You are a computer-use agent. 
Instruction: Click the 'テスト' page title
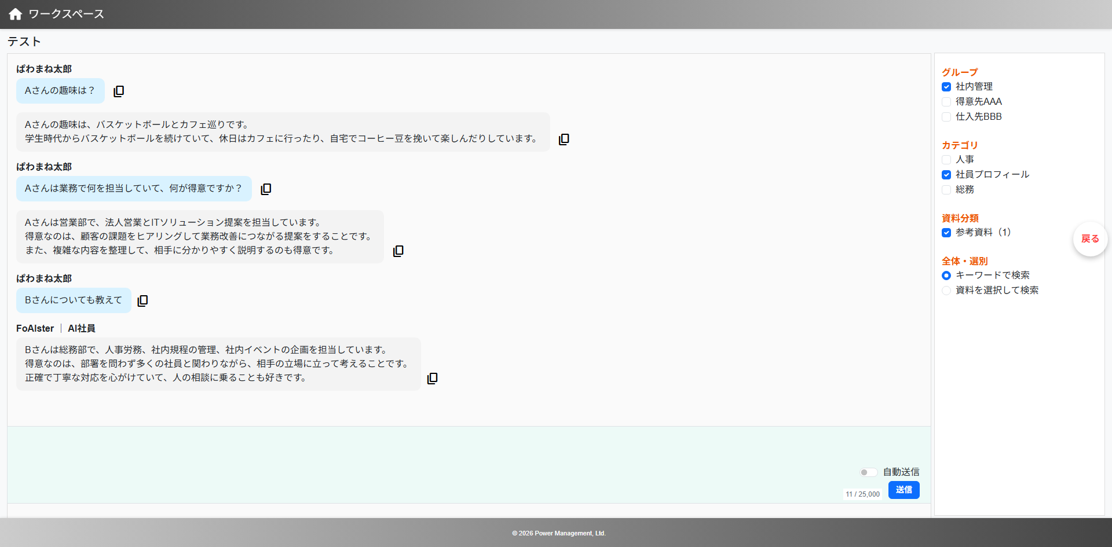(24, 42)
